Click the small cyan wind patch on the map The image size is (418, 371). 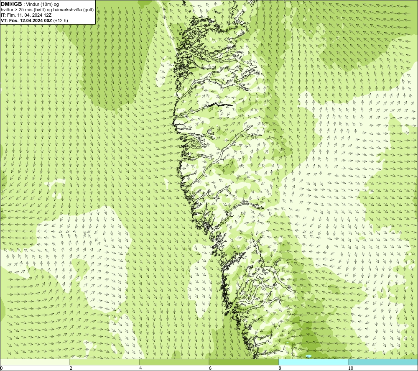(309, 356)
